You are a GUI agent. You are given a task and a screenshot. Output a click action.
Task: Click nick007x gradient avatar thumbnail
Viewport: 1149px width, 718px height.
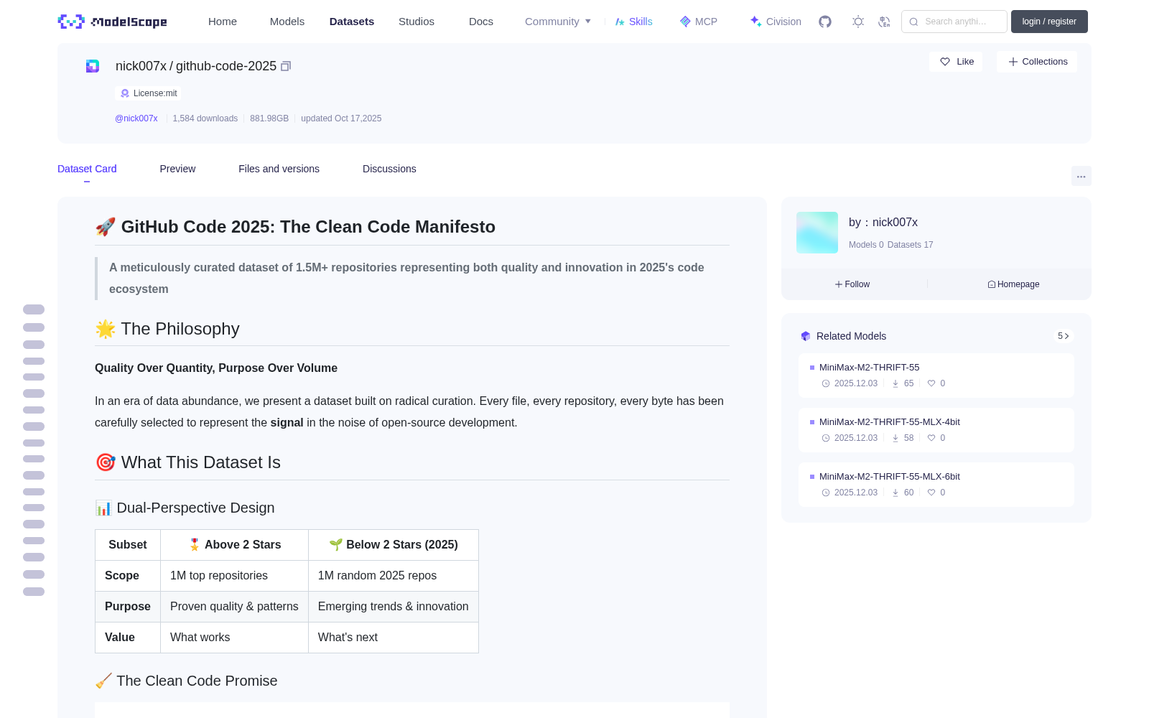point(817,233)
